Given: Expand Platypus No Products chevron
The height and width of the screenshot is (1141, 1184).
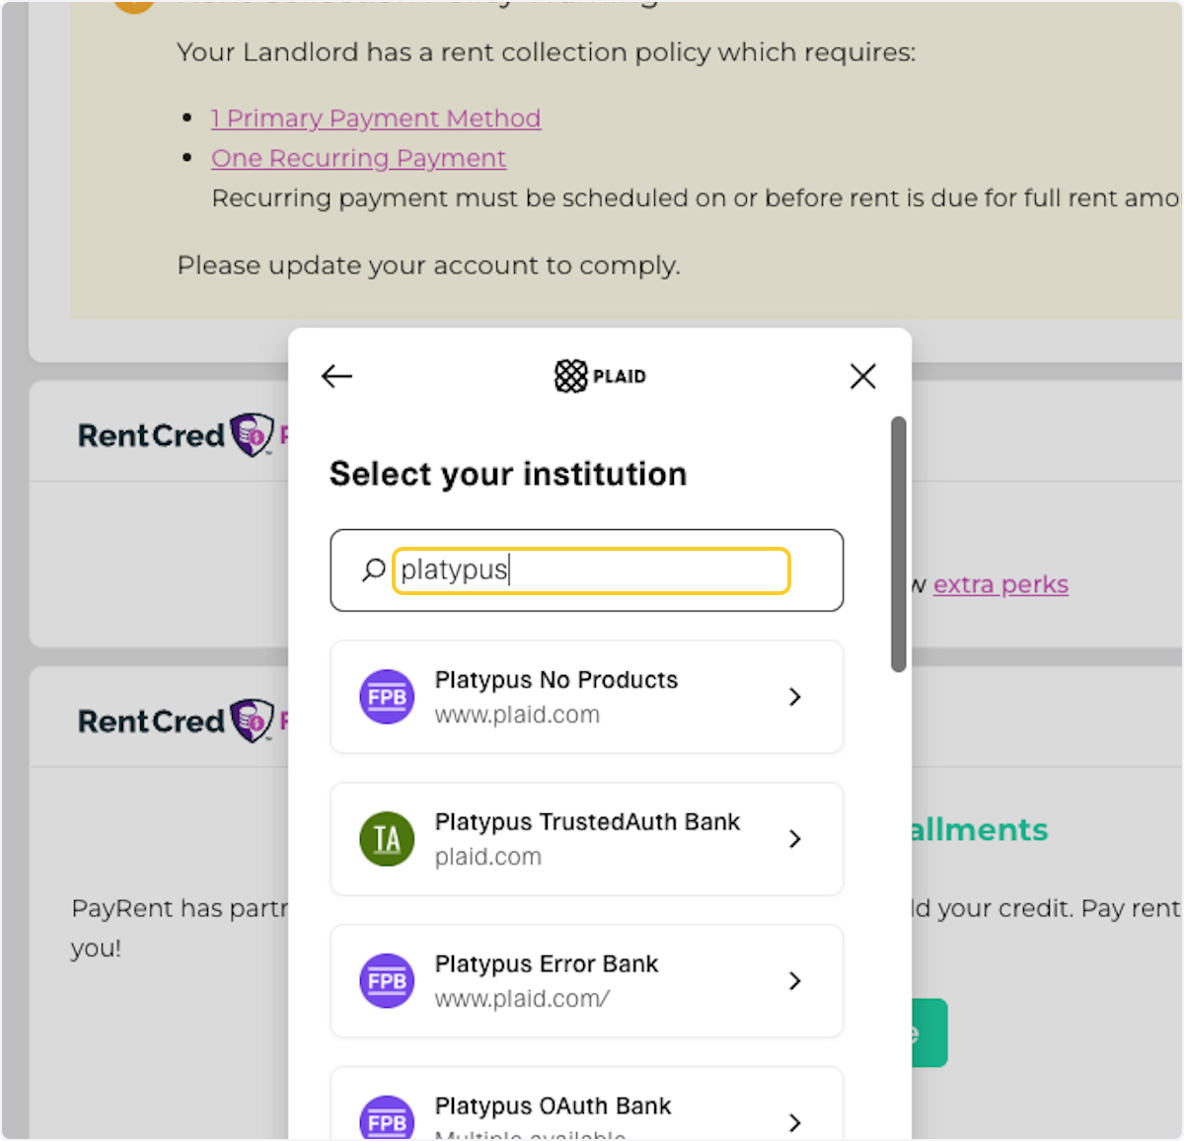Looking at the screenshot, I should coord(795,697).
